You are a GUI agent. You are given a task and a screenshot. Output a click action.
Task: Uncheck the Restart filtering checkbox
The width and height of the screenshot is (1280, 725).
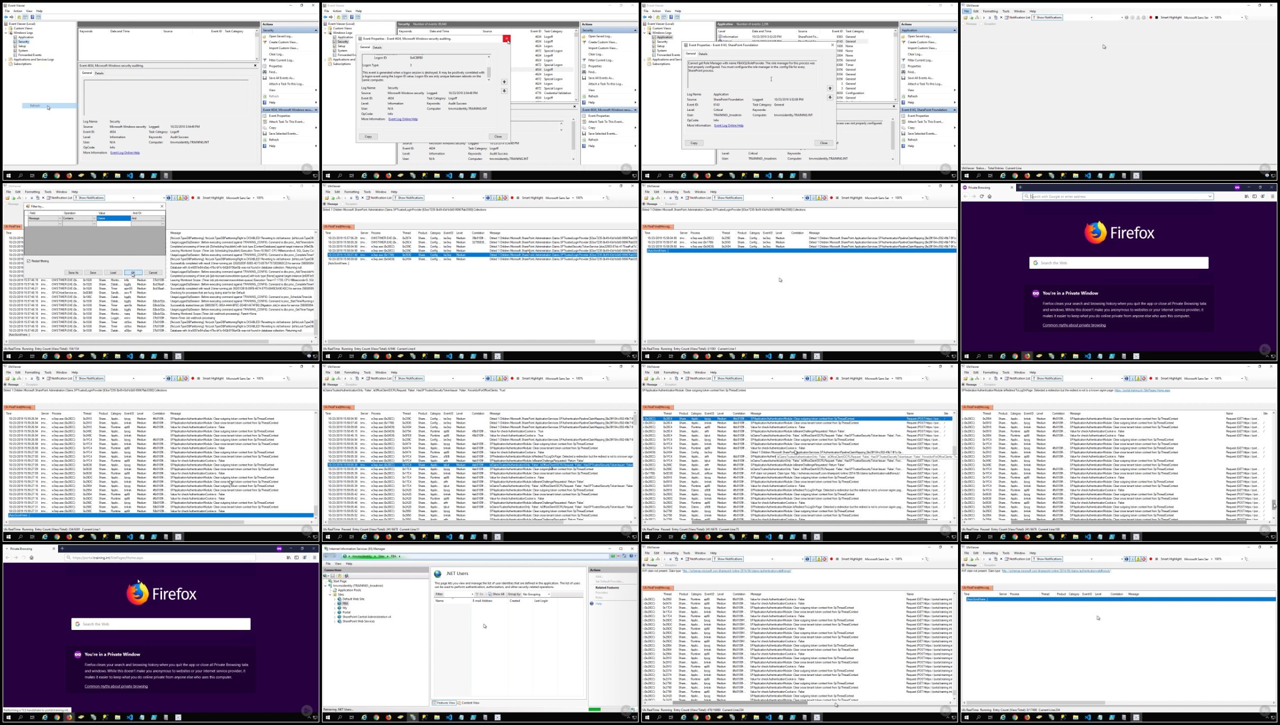click(28, 261)
